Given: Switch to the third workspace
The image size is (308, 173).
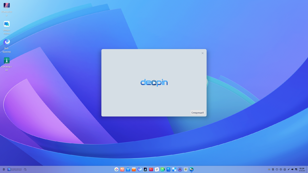Looking at the screenshot, I should pyautogui.click(x=16, y=169).
